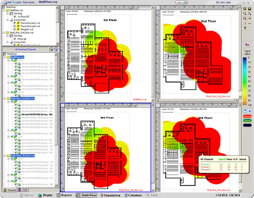Click the green Overall button
This screenshot has height=198, width=254.
(x=247, y=121)
